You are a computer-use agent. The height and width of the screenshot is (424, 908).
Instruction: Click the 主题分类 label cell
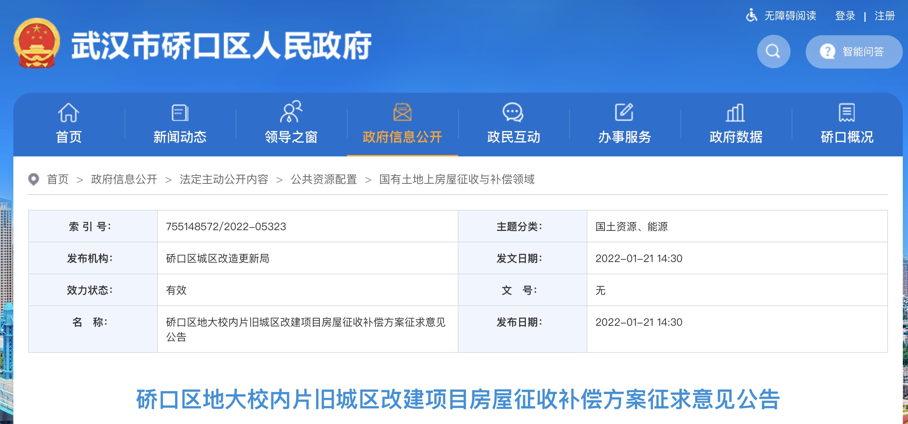pos(523,226)
